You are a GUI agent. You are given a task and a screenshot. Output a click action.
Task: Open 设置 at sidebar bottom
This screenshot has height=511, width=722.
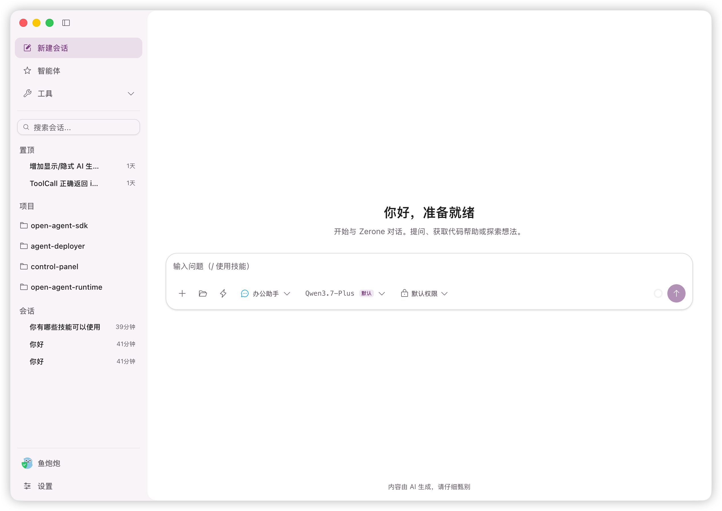[x=79, y=486]
